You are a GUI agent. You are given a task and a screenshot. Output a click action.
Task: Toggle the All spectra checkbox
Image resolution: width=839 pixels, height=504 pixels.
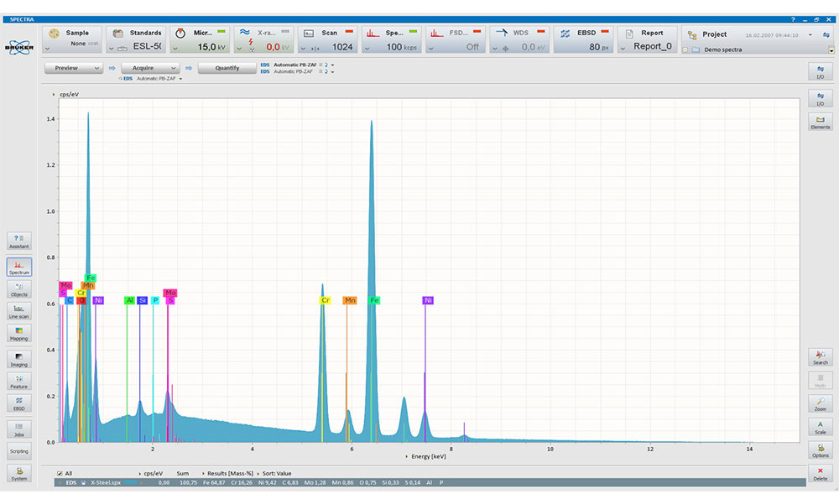pos(59,473)
